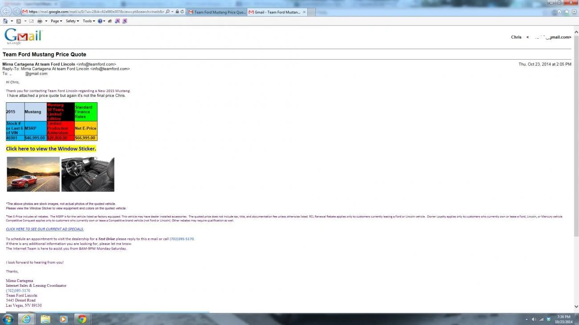Click the Mustang interior thumbnail
The width and height of the screenshot is (579, 325).
click(x=88, y=174)
